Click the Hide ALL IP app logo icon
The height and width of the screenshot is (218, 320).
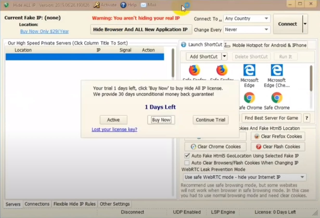6,5
